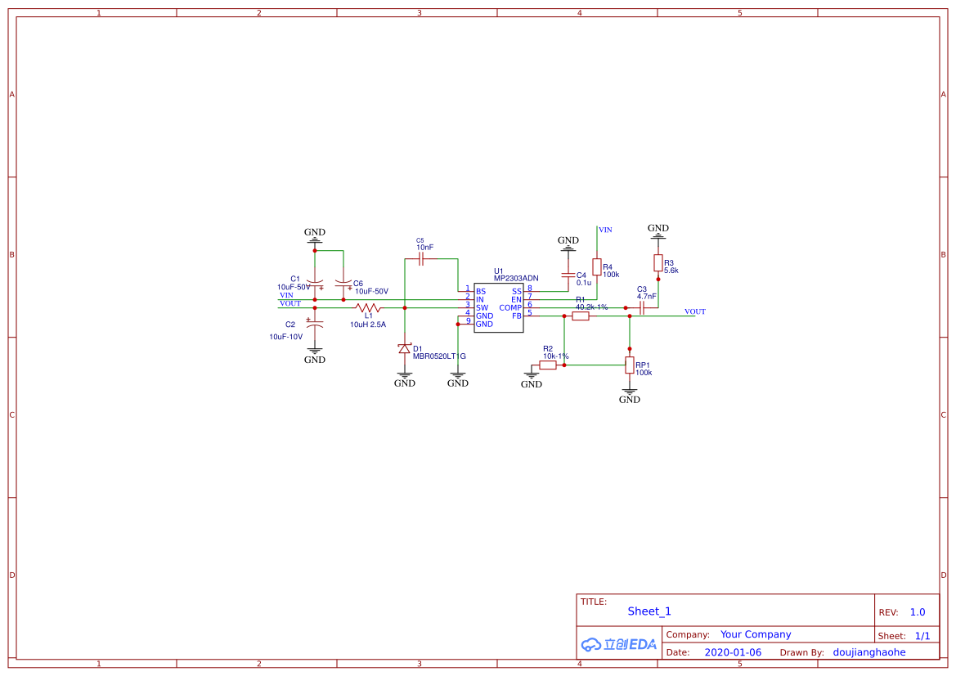Viewport: 956px width, 676px height.
Task: Click the 'MP2303ADN' part name label
Action: click(x=516, y=279)
